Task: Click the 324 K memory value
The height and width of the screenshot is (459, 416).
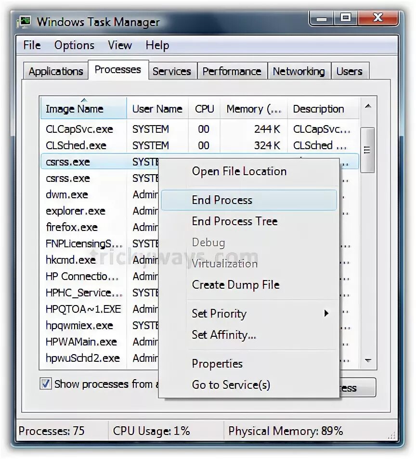Action: coord(267,145)
